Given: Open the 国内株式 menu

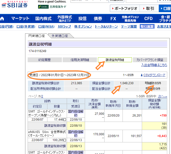Looking at the screenshot, I should pyautogui.click(x=43, y=18).
